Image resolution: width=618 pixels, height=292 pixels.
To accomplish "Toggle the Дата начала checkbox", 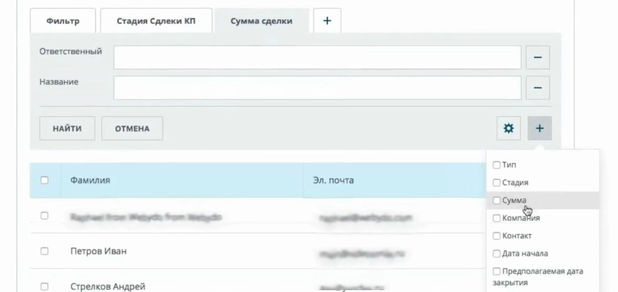I will 497,253.
